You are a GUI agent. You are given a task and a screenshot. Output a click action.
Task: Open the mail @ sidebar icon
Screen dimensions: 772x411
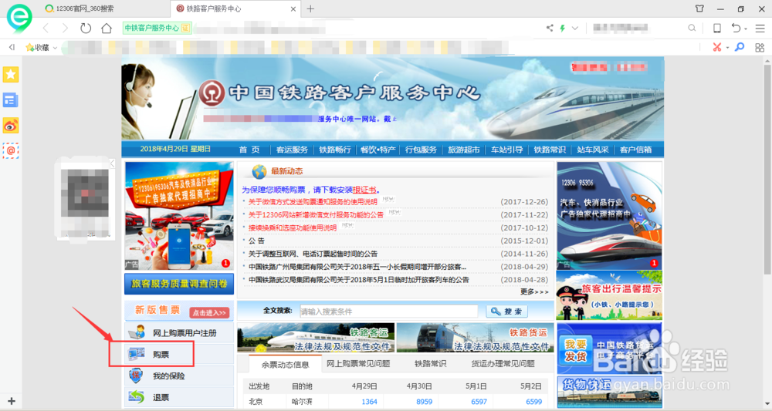[11, 150]
